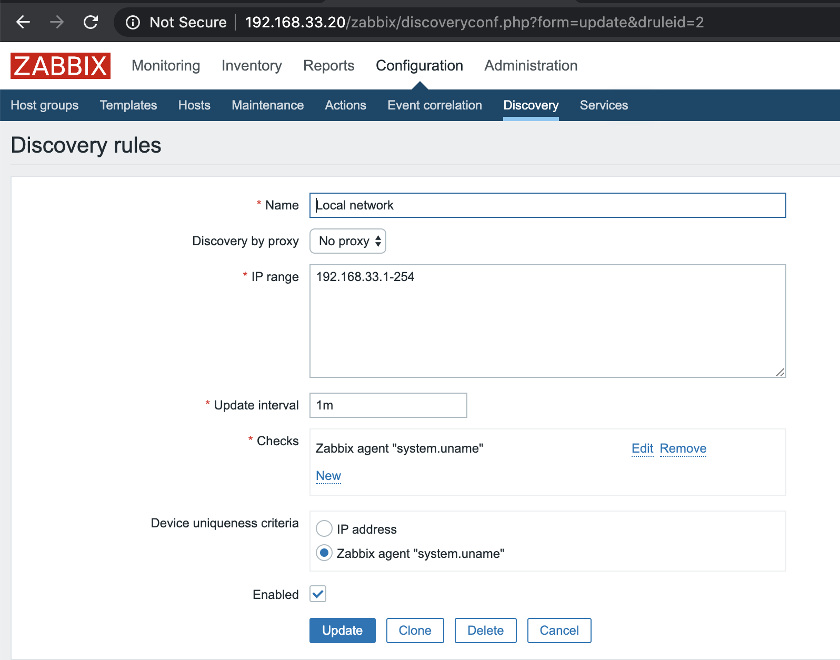Screen dimensions: 840x660
Task: Click the Zabbix logo
Action: (61, 66)
